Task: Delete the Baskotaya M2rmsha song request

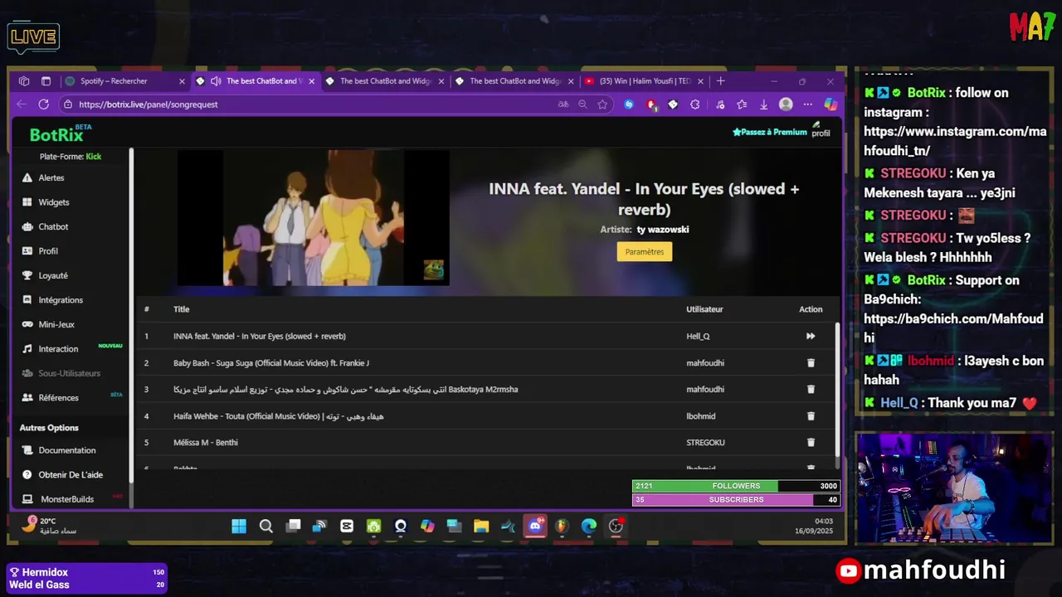Action: click(811, 389)
